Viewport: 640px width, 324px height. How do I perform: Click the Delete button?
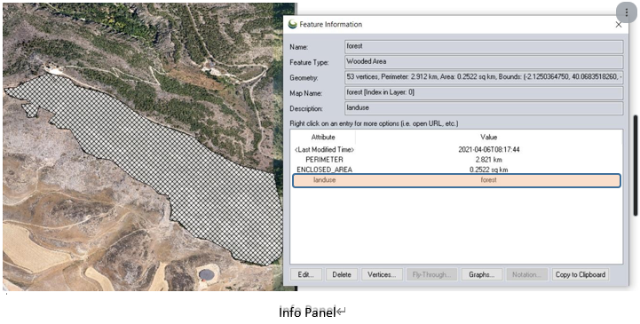[x=342, y=274]
